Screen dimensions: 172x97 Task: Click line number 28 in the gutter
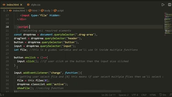(x=7, y=57)
